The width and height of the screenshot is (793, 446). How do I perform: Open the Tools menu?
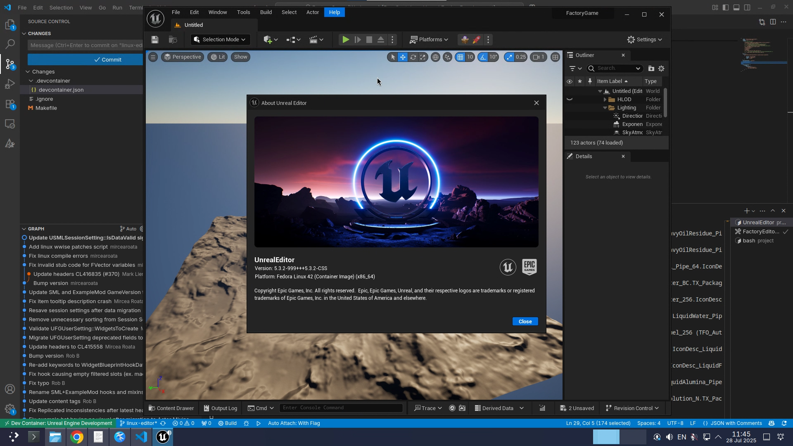coord(243,12)
